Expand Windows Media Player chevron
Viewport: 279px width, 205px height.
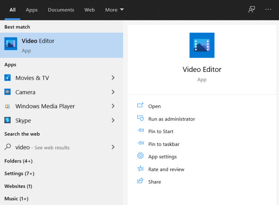coord(113,106)
